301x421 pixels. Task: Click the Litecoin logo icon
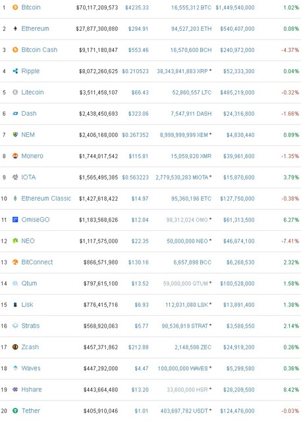click(x=15, y=92)
